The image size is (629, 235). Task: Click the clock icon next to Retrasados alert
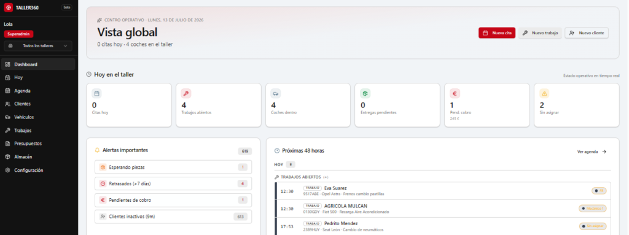coord(103,183)
